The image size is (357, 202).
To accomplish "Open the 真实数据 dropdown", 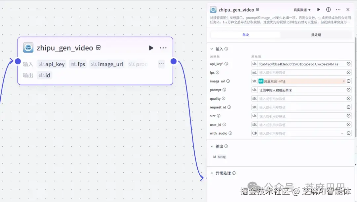I will 302,10.
